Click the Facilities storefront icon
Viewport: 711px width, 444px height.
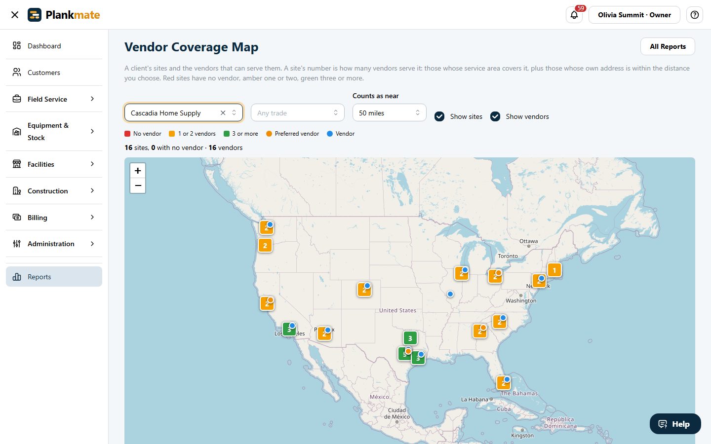click(x=17, y=164)
